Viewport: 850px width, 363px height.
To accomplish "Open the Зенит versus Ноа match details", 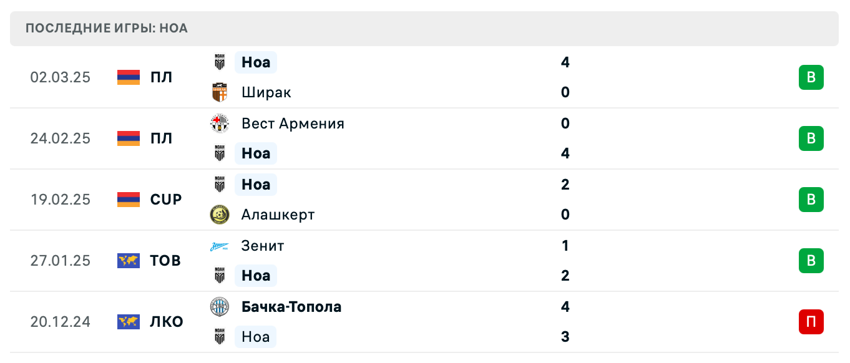I will click(x=424, y=261).
